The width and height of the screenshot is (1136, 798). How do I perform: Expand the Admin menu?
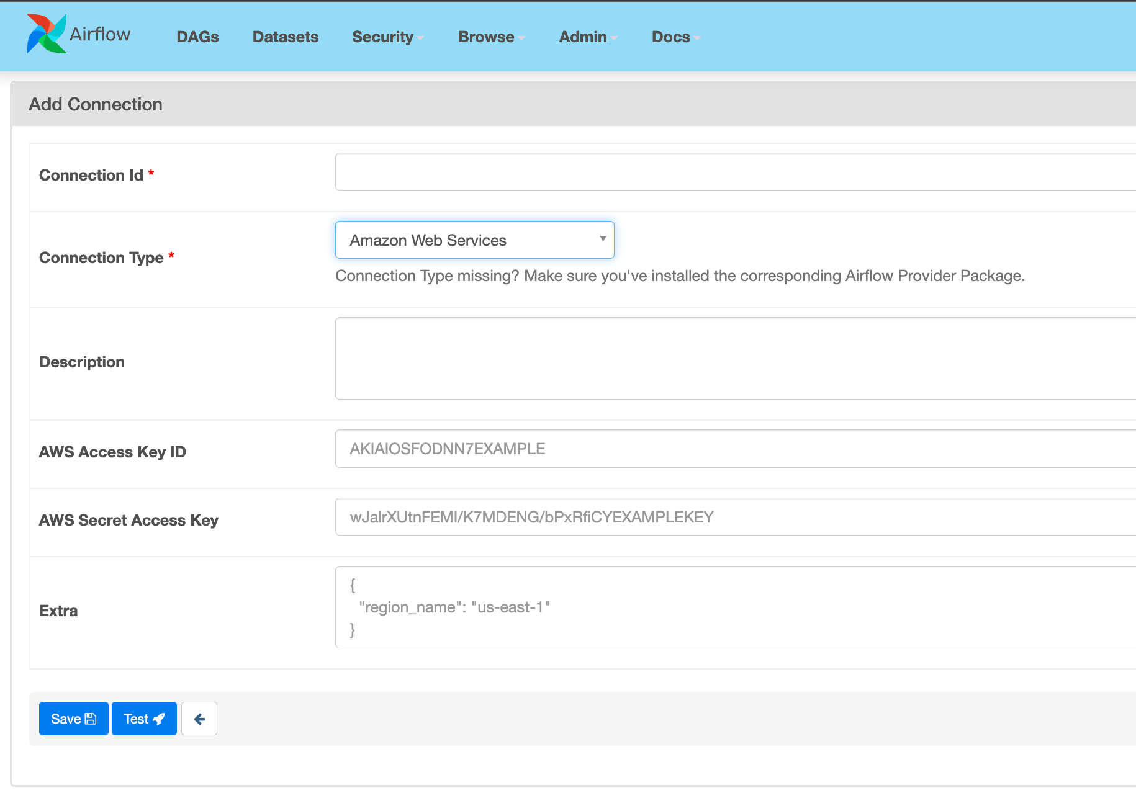(588, 37)
